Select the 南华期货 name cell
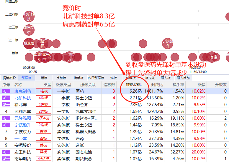This screenshot has height=162, width=229. tap(23, 159)
